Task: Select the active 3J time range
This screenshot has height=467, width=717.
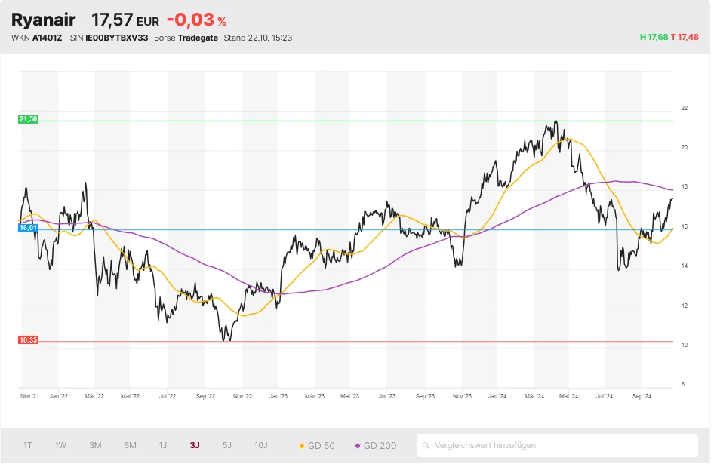Action: coord(195,445)
